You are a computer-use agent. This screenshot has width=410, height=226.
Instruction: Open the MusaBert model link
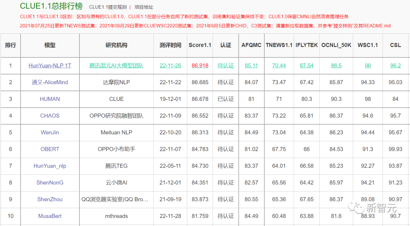50,216
